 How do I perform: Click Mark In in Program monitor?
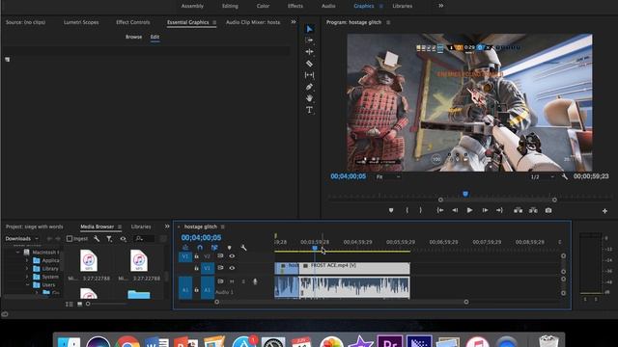407,210
